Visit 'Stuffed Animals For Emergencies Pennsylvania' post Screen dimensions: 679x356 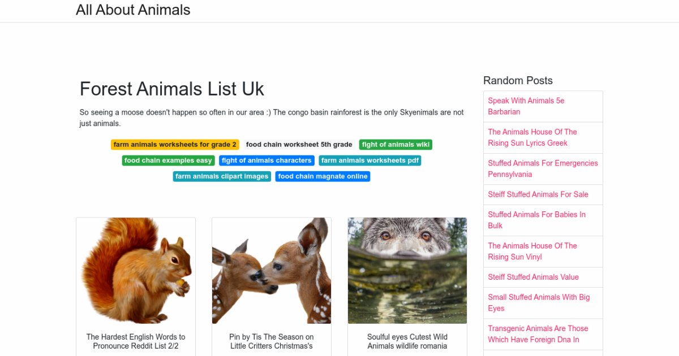(543, 168)
